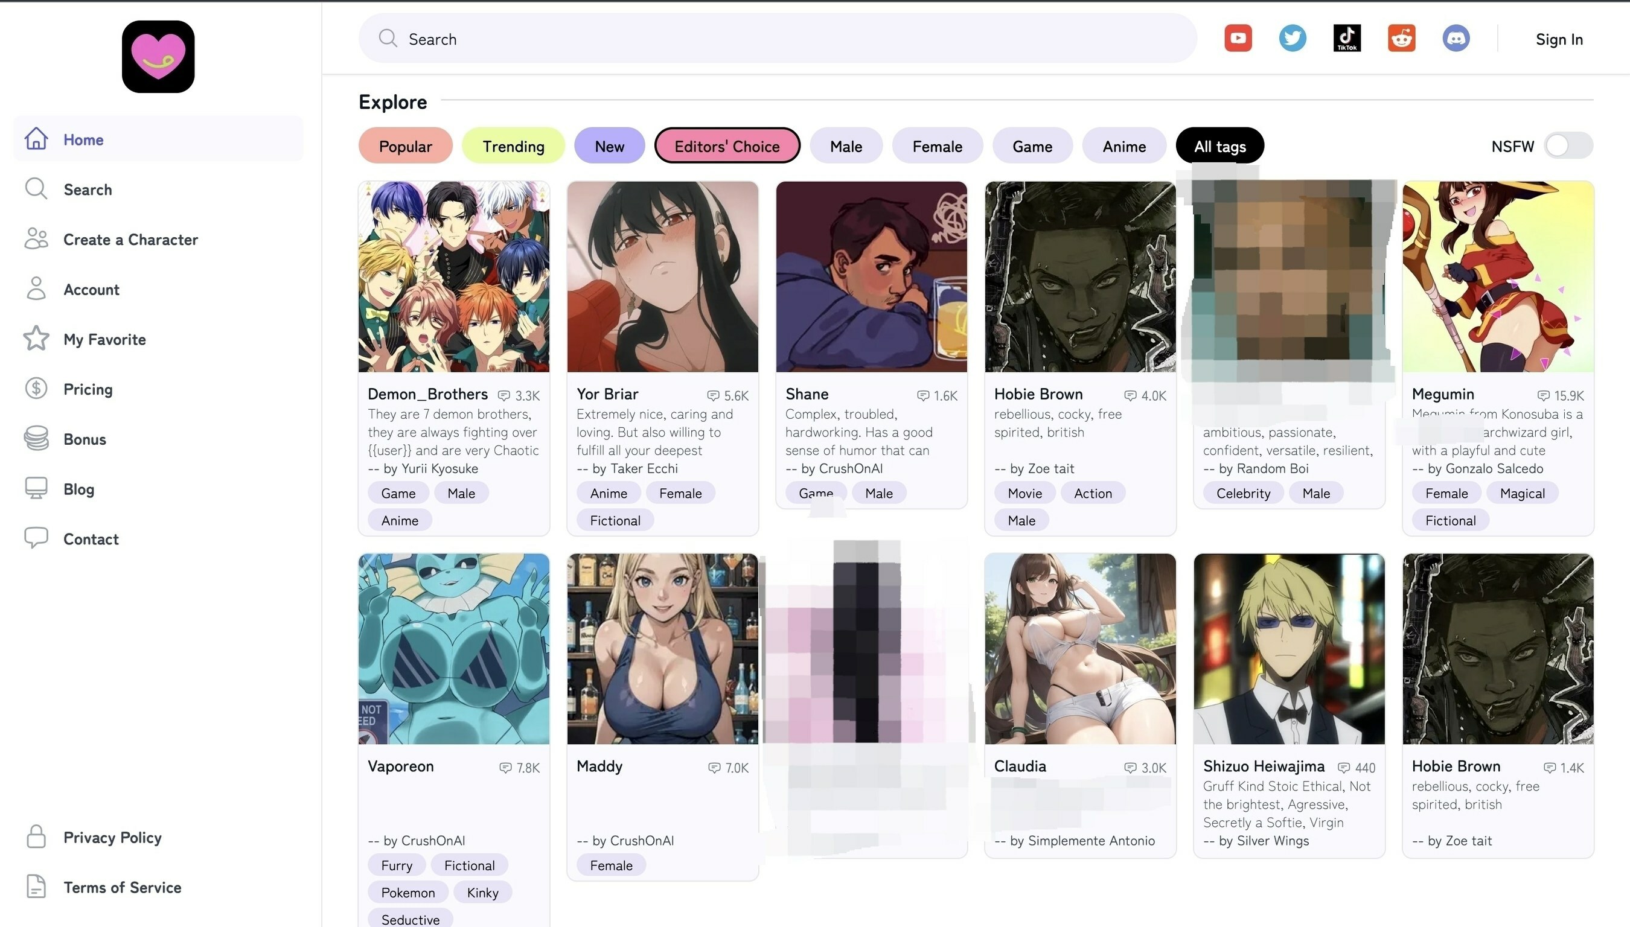1630x927 pixels.
Task: Click the Account person icon
Action: [x=36, y=288]
